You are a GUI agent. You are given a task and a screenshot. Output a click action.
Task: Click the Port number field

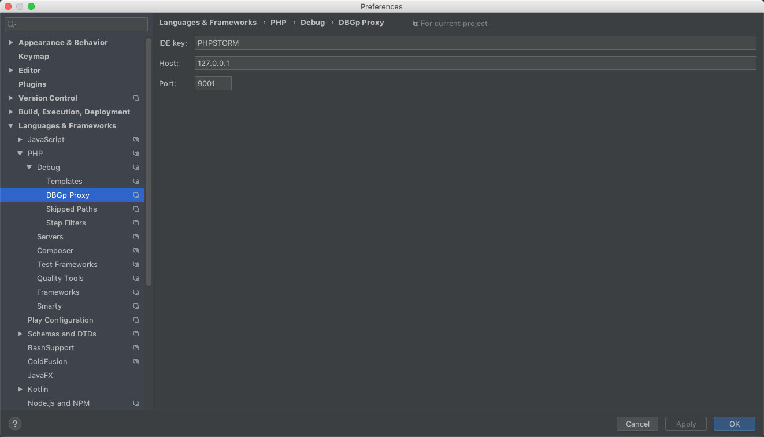(x=213, y=83)
